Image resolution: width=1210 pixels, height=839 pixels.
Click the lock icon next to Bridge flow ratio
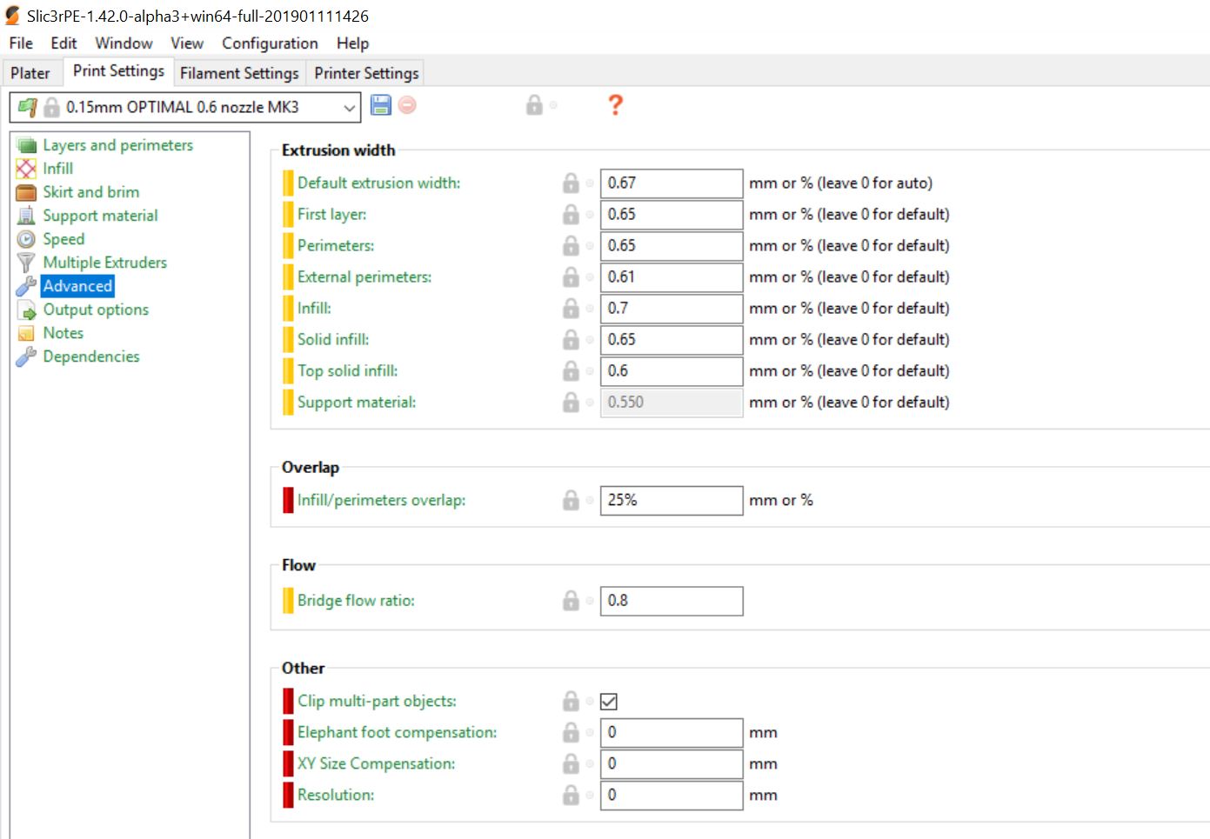tap(571, 601)
